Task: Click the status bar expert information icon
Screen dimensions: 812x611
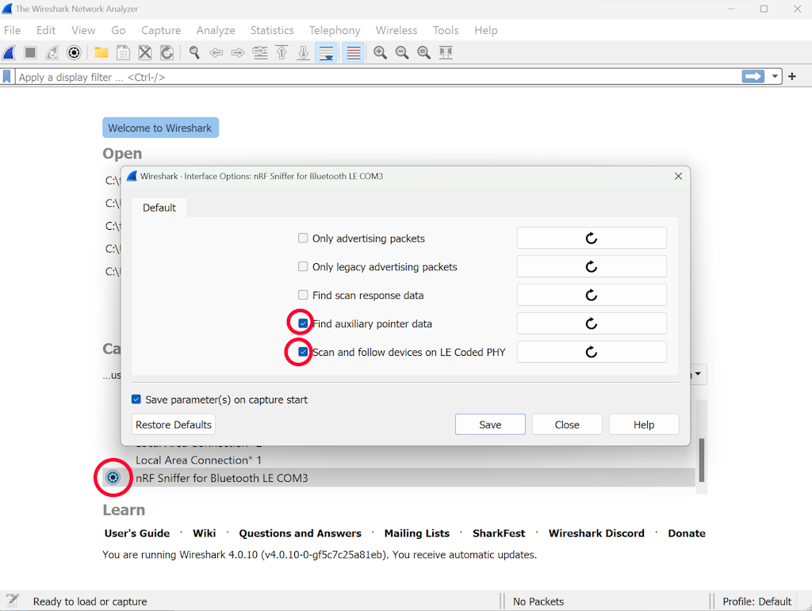Action: coord(12,601)
